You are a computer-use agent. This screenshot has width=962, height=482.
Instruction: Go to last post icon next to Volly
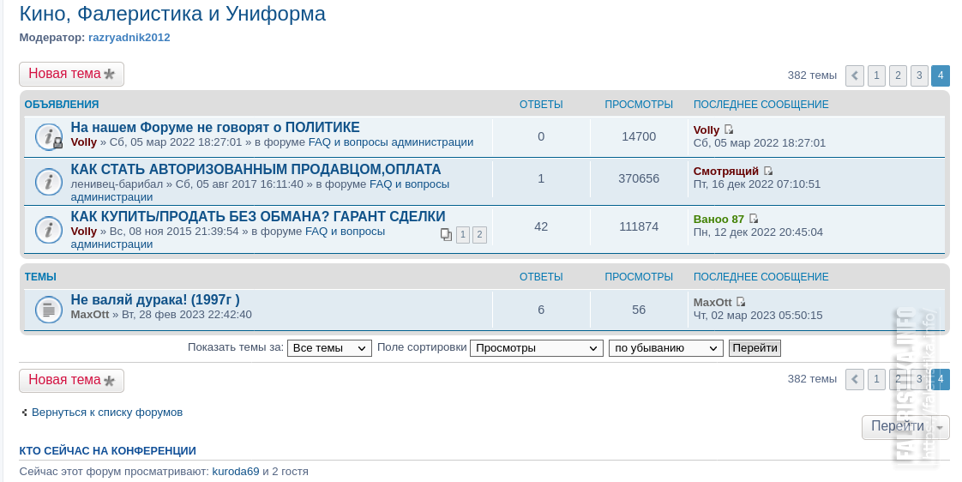(729, 130)
